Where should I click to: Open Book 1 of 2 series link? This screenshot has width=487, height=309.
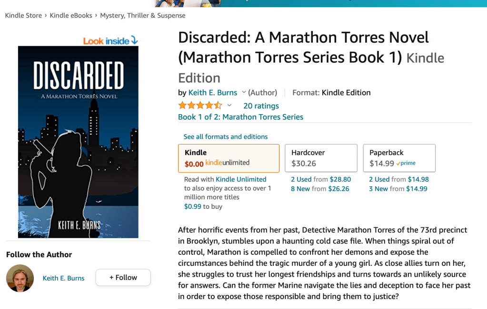240,117
